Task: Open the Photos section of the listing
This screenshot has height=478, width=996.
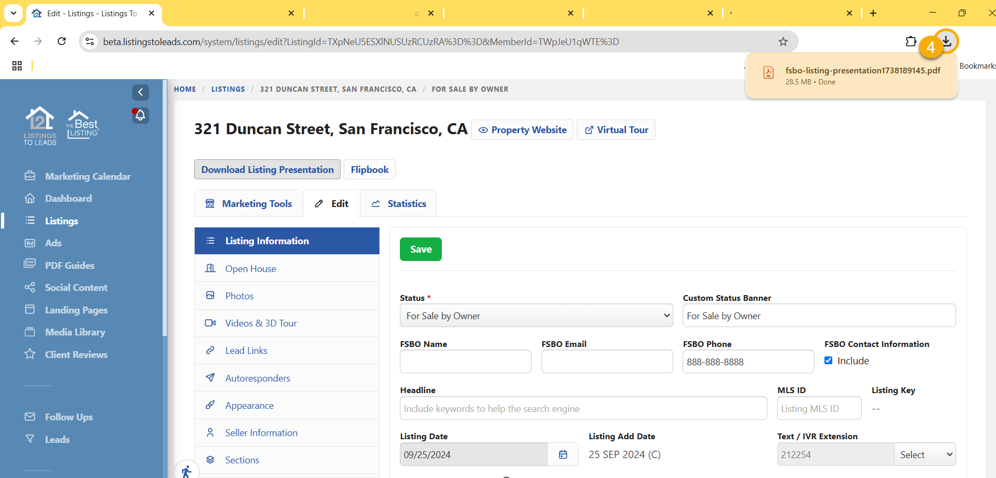Action: (x=239, y=296)
